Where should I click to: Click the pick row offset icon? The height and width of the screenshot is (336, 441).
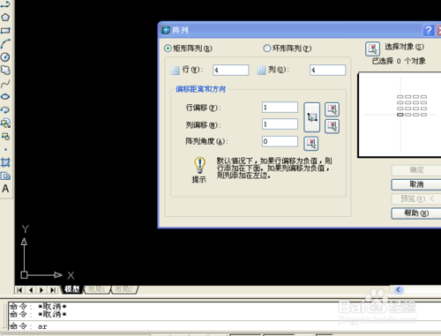tap(332, 109)
